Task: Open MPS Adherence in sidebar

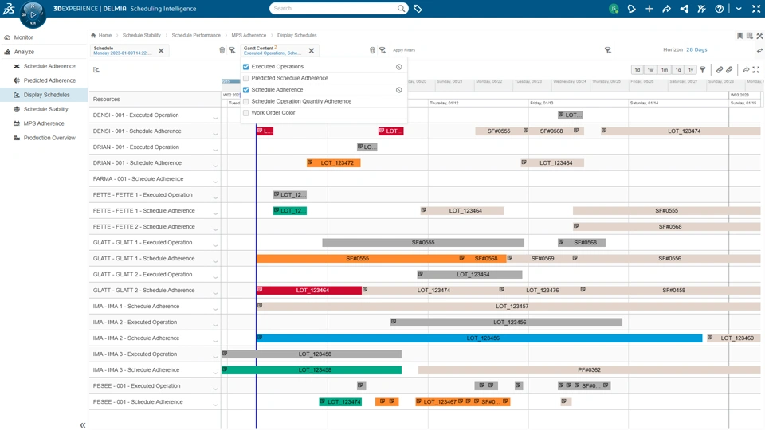Action: pos(44,124)
